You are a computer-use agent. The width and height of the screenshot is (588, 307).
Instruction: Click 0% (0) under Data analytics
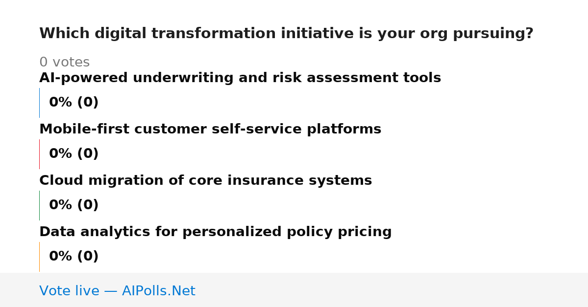73,257
